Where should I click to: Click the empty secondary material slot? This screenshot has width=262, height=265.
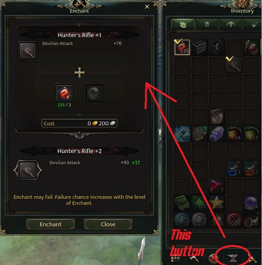94,93
